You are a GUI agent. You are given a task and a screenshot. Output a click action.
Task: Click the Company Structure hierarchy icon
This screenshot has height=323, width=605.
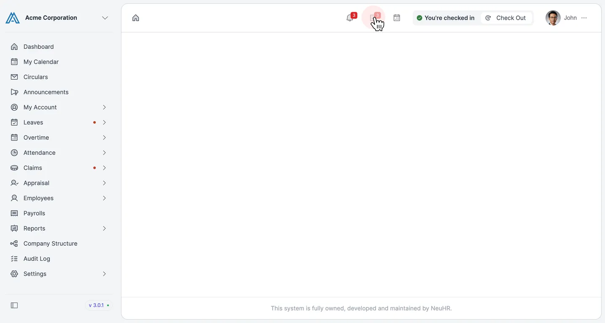[x=14, y=244]
